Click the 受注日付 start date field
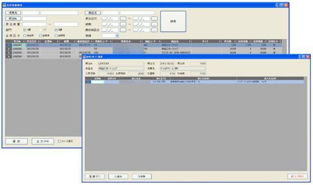Viewport: 313px width, 185px height. click(x=110, y=19)
